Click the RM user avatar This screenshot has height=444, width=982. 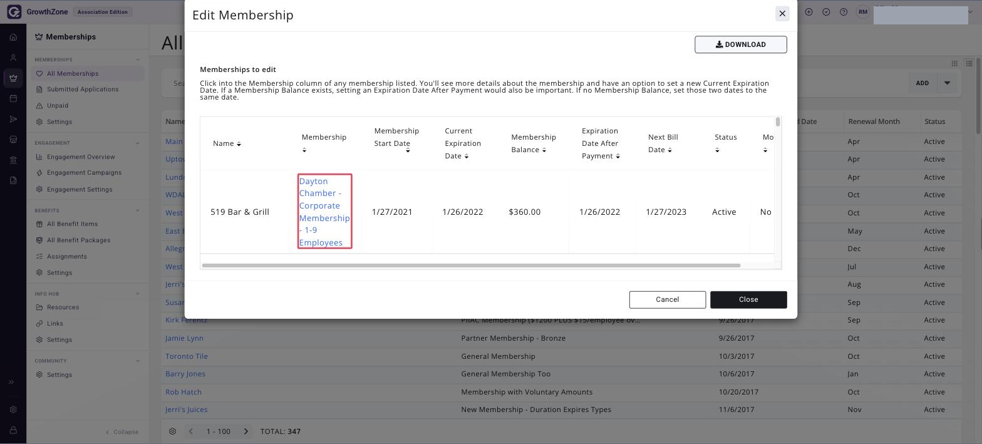coord(864,12)
